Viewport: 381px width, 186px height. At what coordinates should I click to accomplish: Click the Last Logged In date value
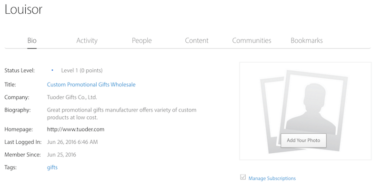[72, 142]
